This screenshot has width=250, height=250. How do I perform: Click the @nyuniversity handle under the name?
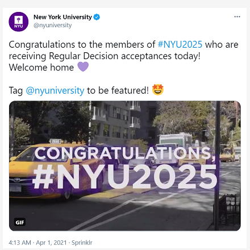(53, 25)
